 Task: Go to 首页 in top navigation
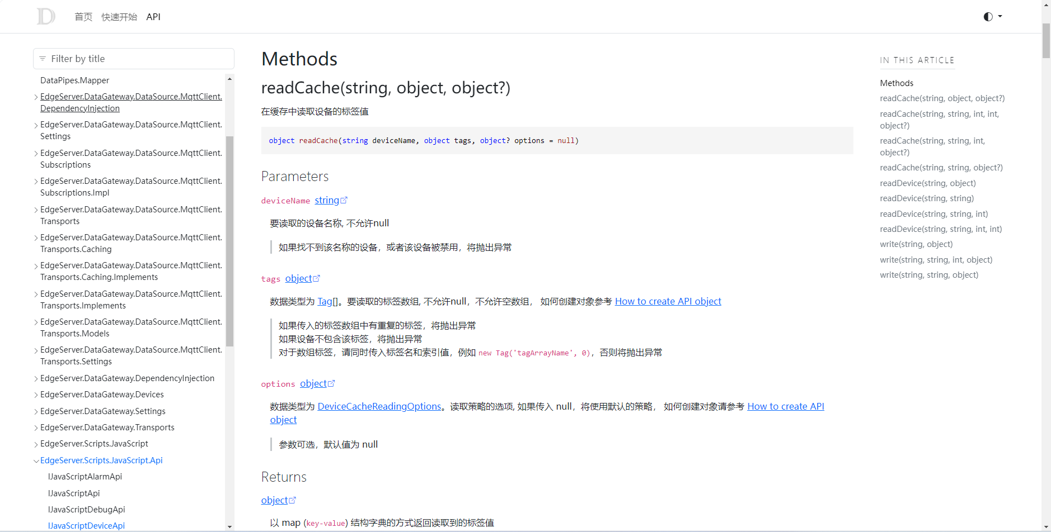[83, 17]
